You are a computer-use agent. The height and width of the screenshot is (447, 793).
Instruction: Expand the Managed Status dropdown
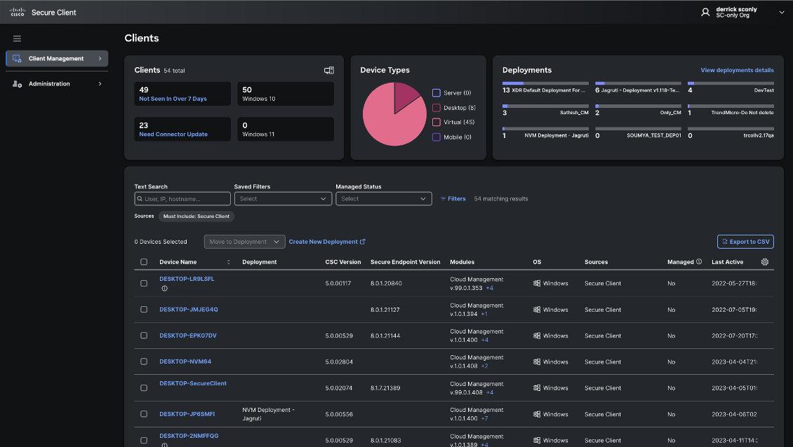(383, 199)
